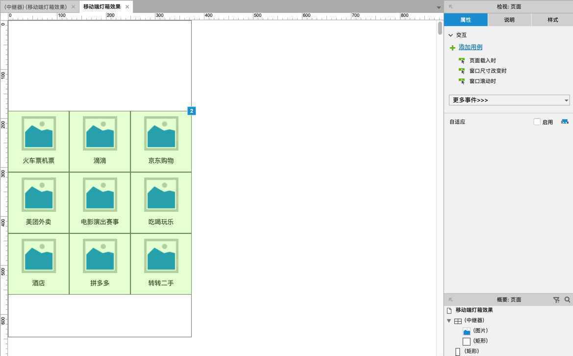Switch to the (中继器) (移动端灯箱效果) tab
The height and width of the screenshot is (356, 573).
pos(36,6)
